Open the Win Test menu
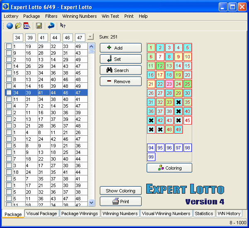The width and height of the screenshot is (249, 228). (x=110, y=16)
